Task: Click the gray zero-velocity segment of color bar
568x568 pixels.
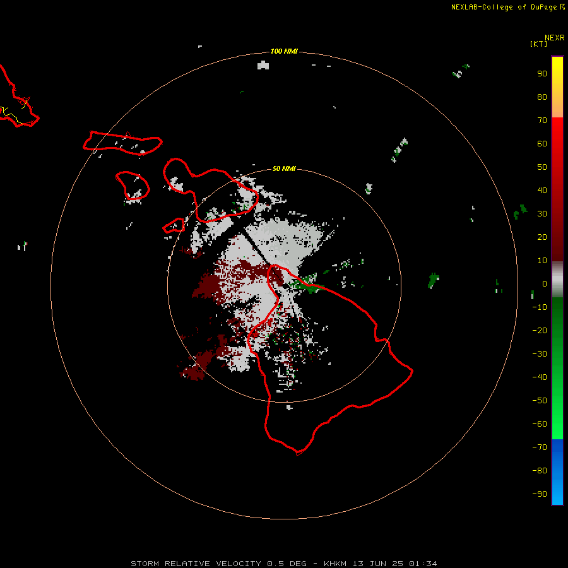Action: [x=557, y=280]
